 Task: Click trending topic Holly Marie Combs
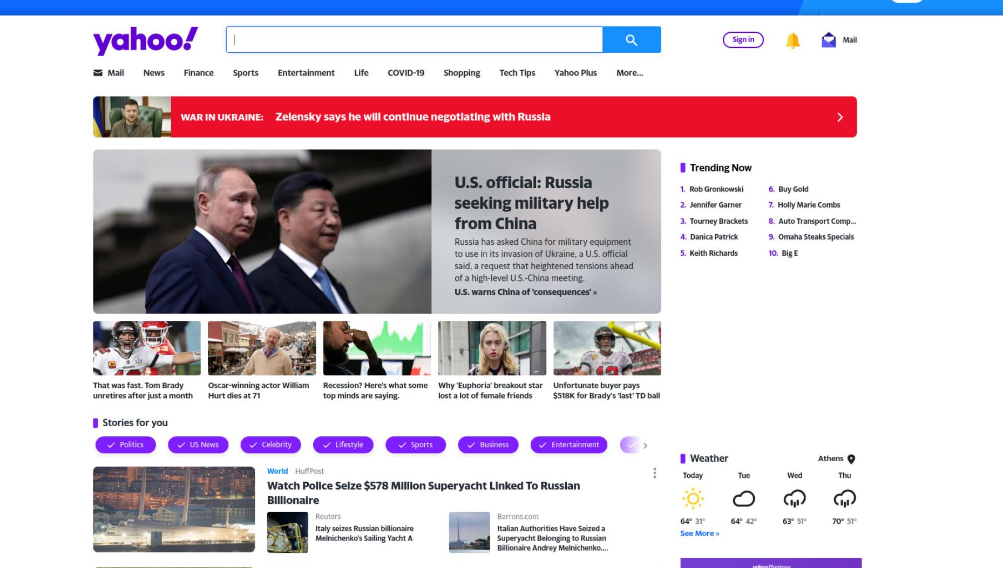pyautogui.click(x=809, y=205)
